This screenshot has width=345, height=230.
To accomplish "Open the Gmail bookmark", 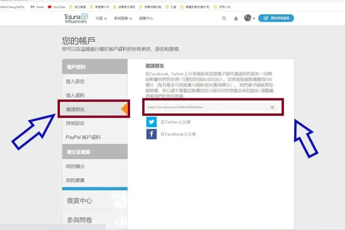I will 37,7.
